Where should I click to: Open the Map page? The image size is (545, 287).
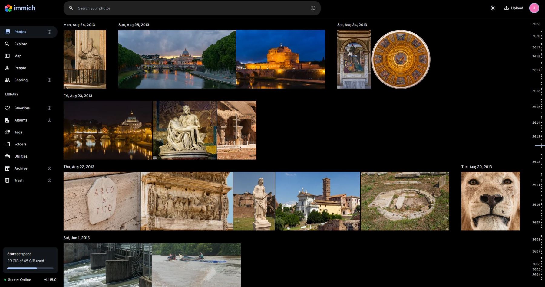(18, 56)
